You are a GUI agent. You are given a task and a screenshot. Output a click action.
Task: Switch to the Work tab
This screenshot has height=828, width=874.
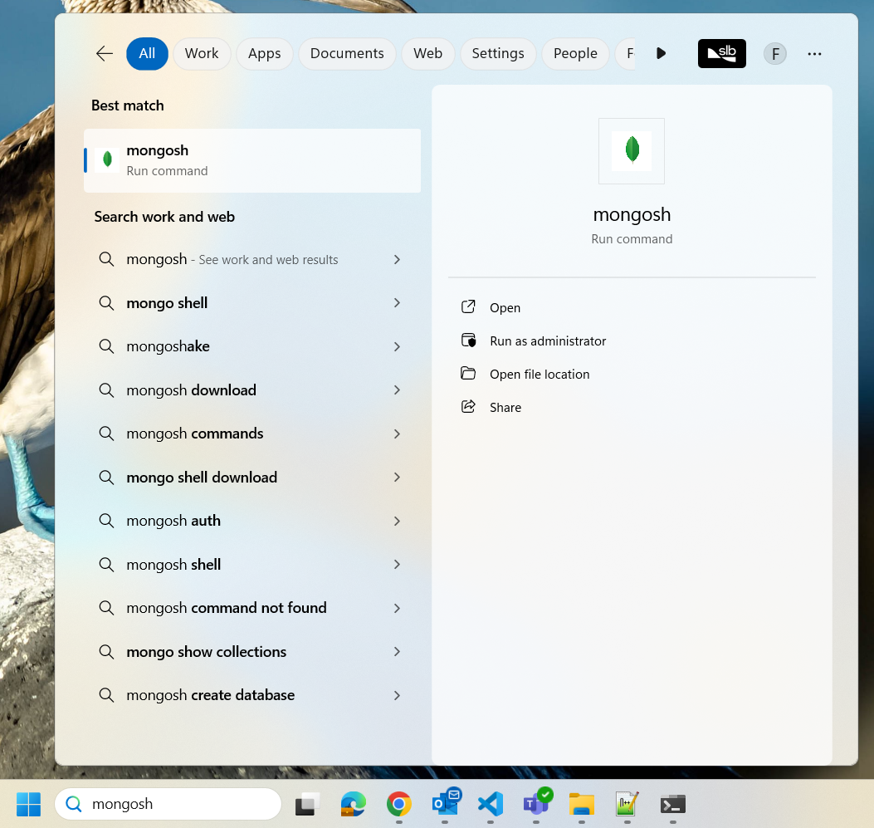click(x=202, y=53)
